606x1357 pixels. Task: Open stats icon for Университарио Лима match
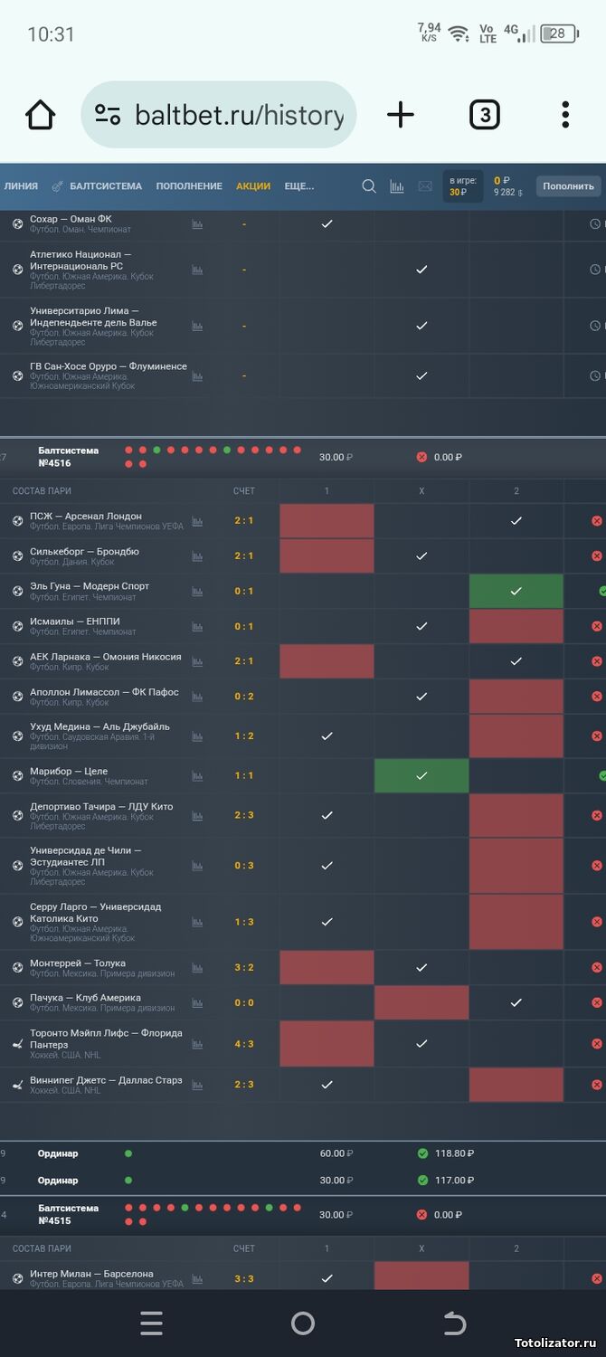click(197, 326)
